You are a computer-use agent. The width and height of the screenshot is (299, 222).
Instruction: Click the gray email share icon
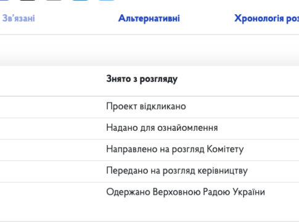pyautogui.click(x=54, y=0)
